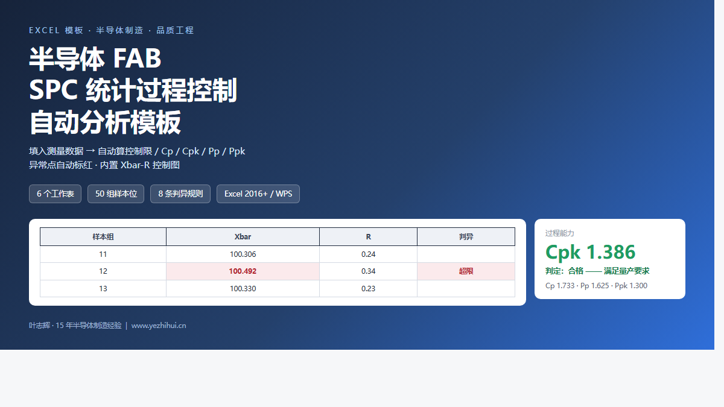Viewport: 724px width, 407px height.
Task: Click the red '超限' flag cell
Action: [466, 271]
